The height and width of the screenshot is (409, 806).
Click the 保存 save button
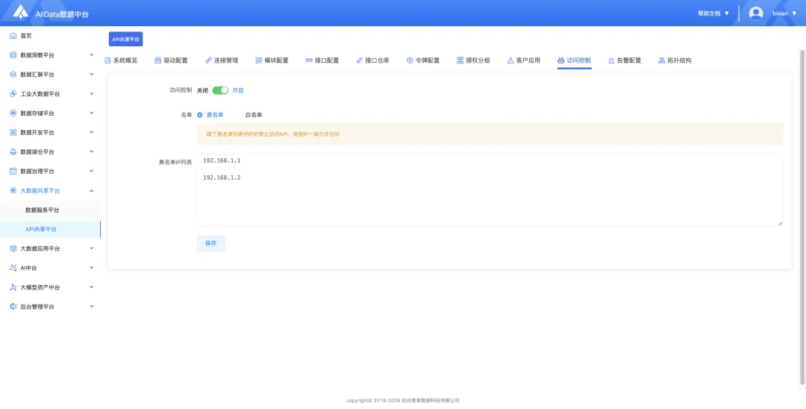(x=210, y=243)
